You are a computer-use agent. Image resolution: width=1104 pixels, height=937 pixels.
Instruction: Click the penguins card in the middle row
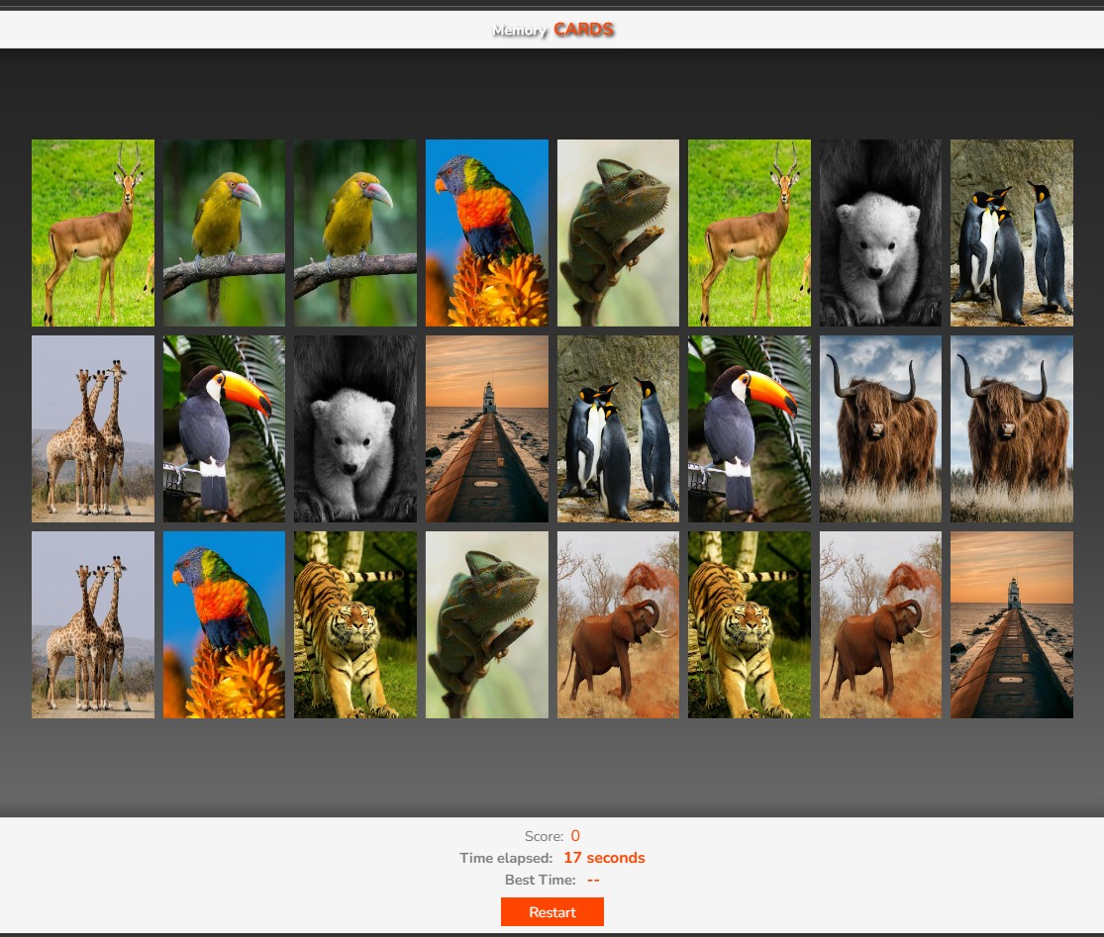pyautogui.click(x=618, y=428)
